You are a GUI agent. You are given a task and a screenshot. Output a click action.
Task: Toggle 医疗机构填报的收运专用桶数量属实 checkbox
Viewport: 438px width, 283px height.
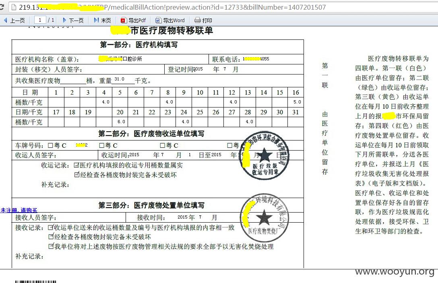click(76, 165)
